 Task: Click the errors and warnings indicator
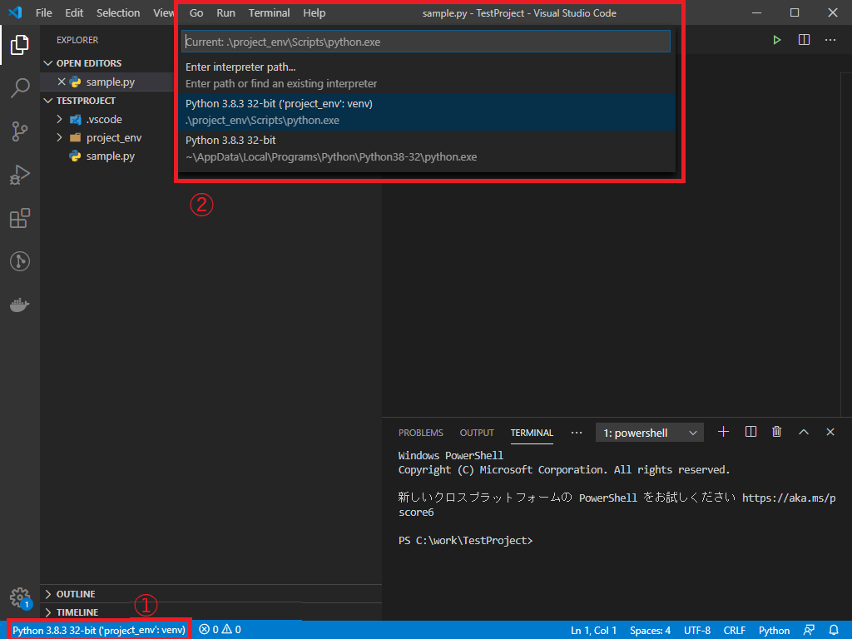tap(219, 630)
